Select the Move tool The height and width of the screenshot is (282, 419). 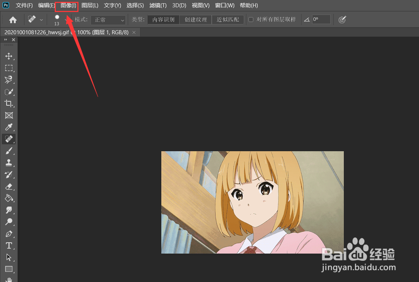tap(9, 56)
